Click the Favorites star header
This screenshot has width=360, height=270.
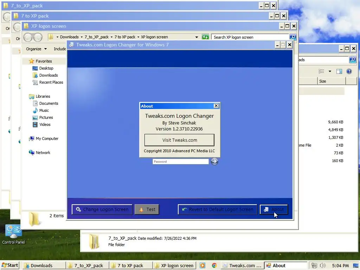point(44,61)
